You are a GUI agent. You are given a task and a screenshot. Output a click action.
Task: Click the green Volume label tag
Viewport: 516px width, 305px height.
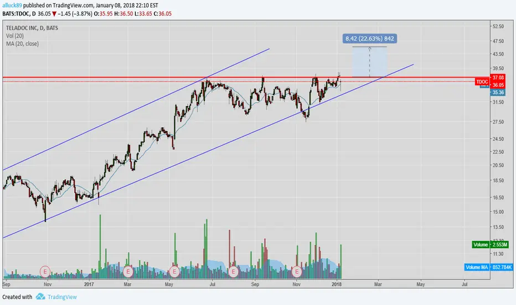pos(481,245)
